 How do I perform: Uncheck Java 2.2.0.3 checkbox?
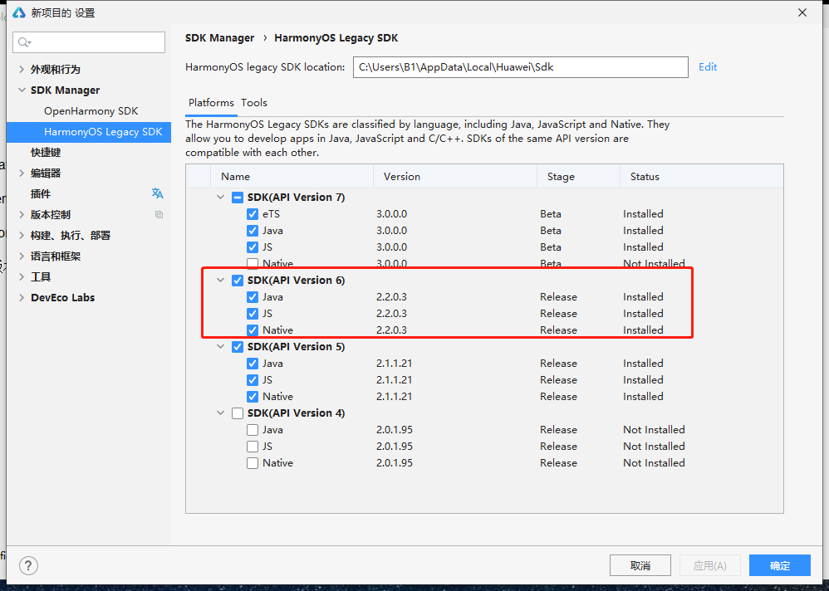pos(253,297)
